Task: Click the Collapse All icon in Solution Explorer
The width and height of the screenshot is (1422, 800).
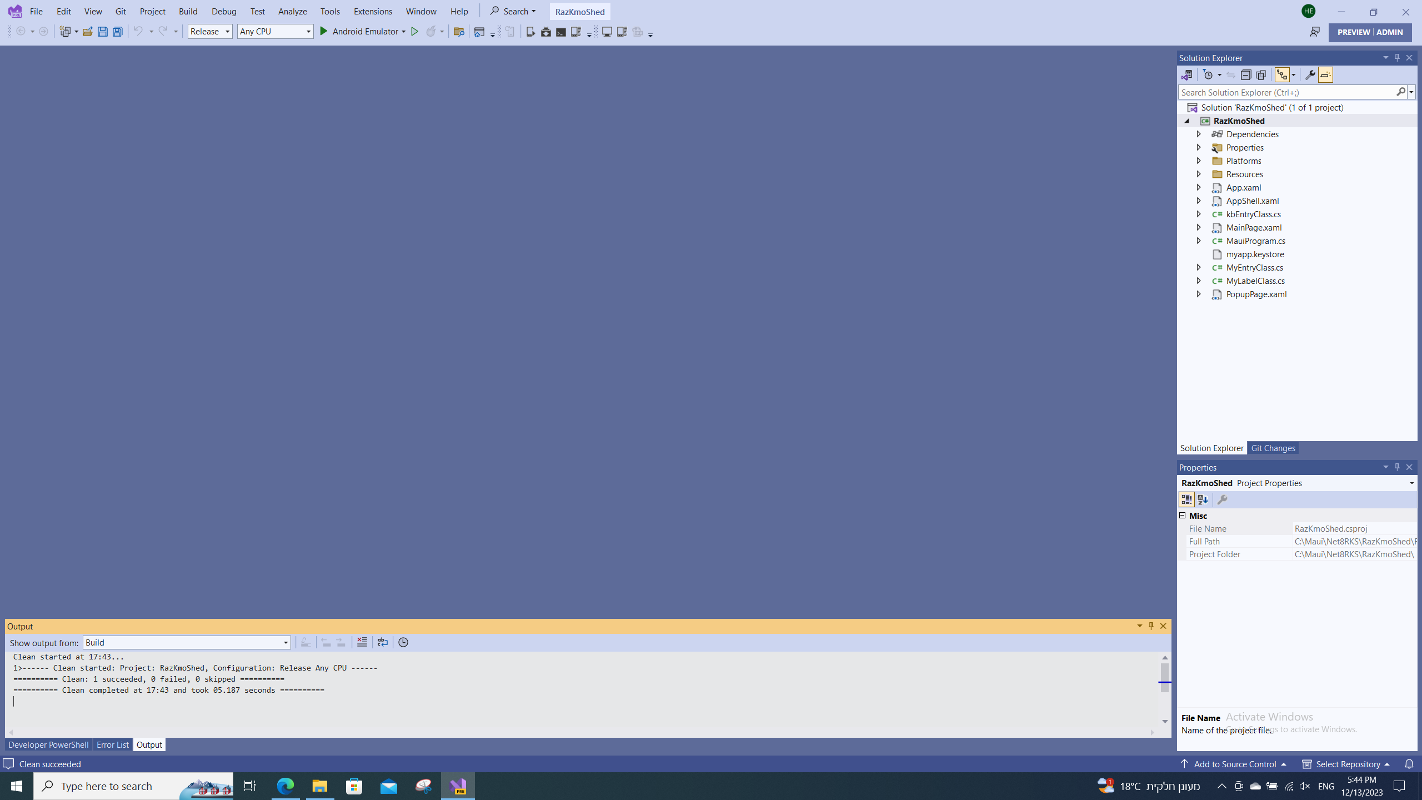Action: point(1246,75)
